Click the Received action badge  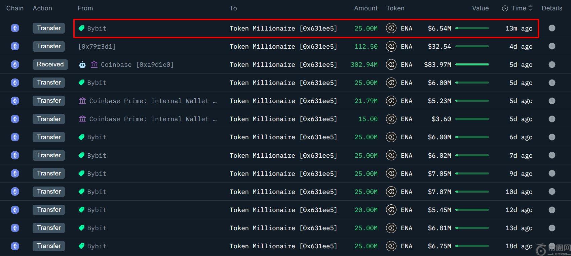pos(50,64)
